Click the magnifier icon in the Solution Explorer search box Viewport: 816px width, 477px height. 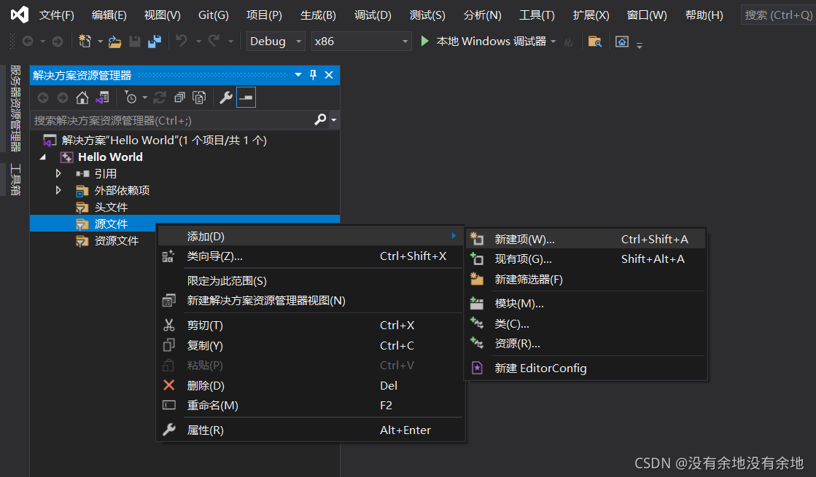tap(321, 120)
